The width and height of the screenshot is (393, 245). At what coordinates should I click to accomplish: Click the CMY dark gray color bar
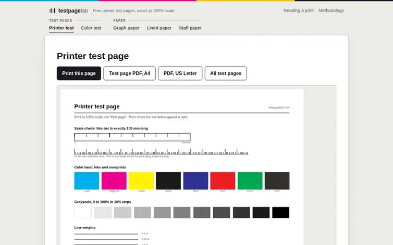click(277, 180)
